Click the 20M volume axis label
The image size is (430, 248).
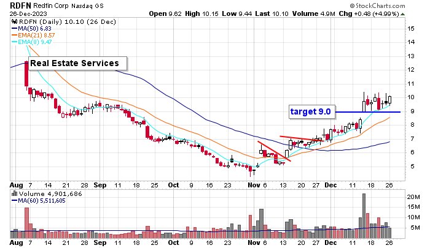click(413, 197)
